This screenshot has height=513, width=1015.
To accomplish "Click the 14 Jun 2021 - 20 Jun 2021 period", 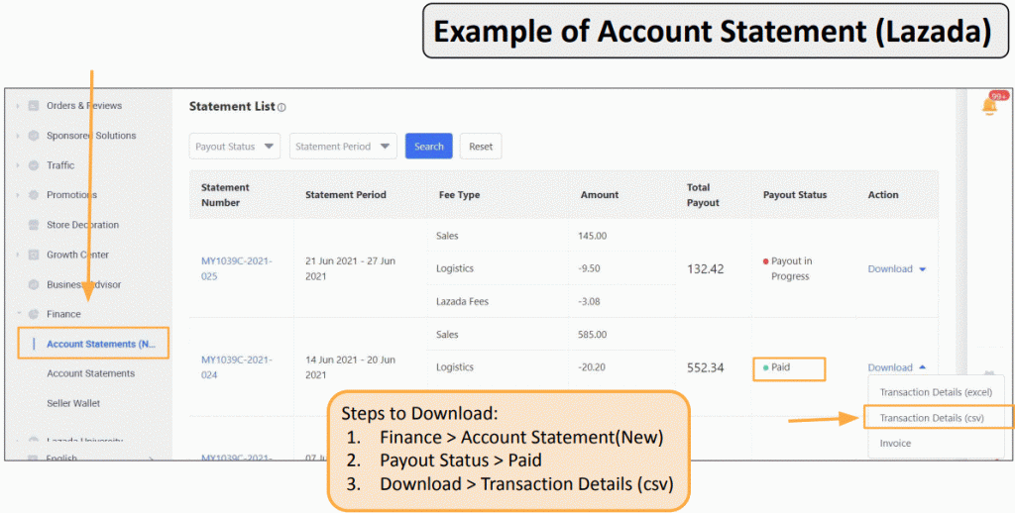I will tap(350, 366).
